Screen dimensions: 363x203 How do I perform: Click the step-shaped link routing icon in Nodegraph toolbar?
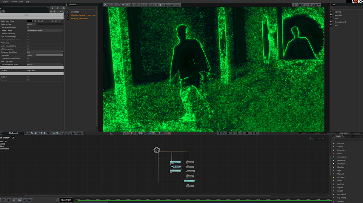coord(58,133)
